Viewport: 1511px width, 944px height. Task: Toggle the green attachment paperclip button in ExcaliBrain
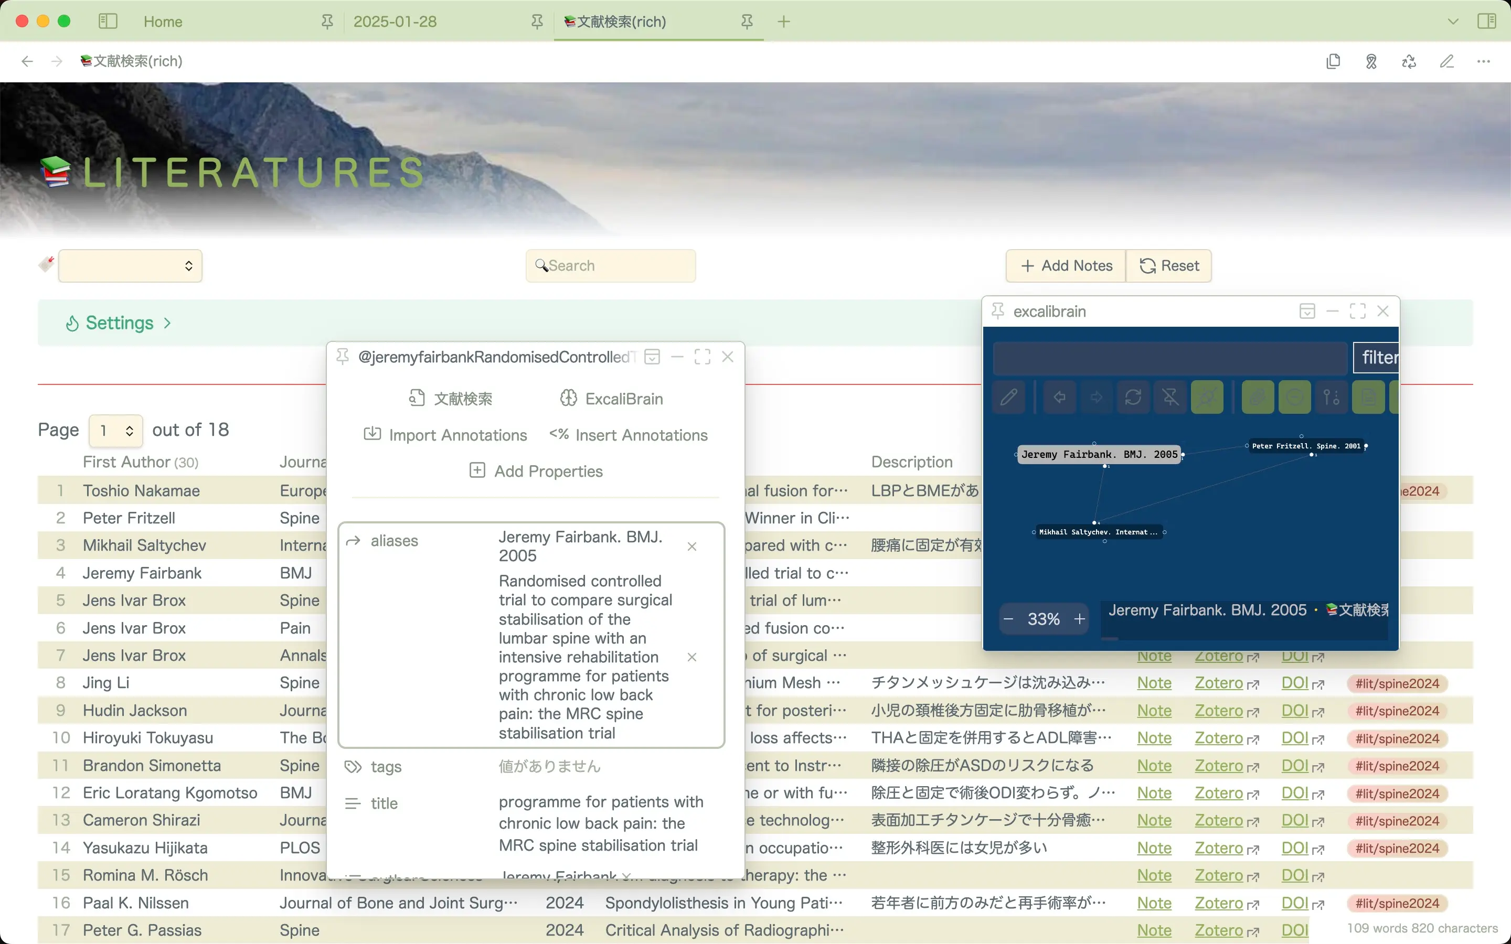pos(1257,397)
